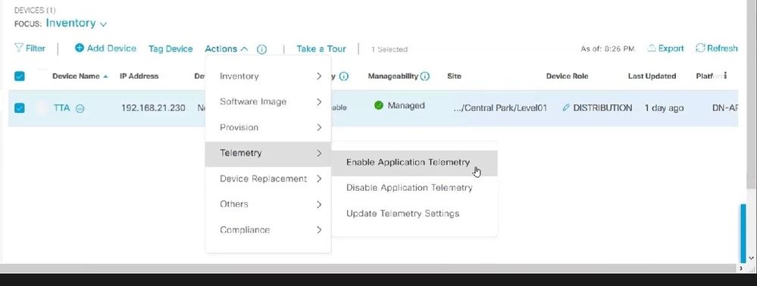The image size is (757, 286).
Task: Click the Refresh icon
Action: pos(700,48)
